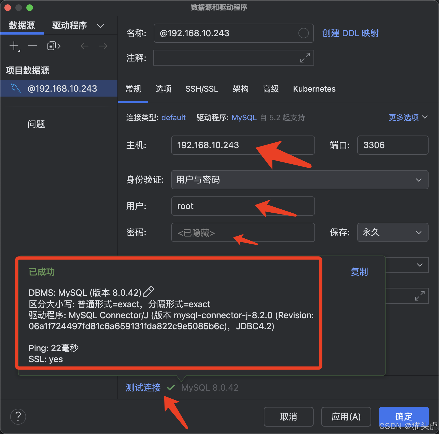Open the SSH/SSL tab

click(x=202, y=89)
